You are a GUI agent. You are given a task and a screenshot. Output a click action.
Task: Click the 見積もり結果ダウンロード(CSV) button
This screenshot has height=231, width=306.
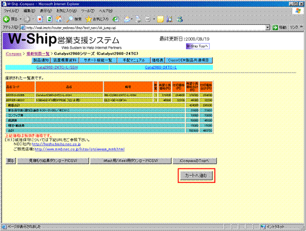coord(53,161)
